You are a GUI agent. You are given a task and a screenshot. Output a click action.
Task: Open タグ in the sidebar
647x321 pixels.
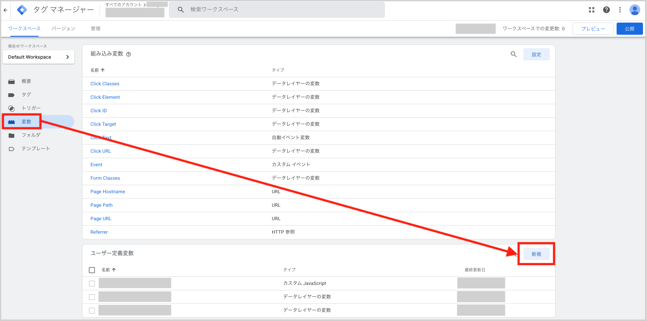click(26, 95)
